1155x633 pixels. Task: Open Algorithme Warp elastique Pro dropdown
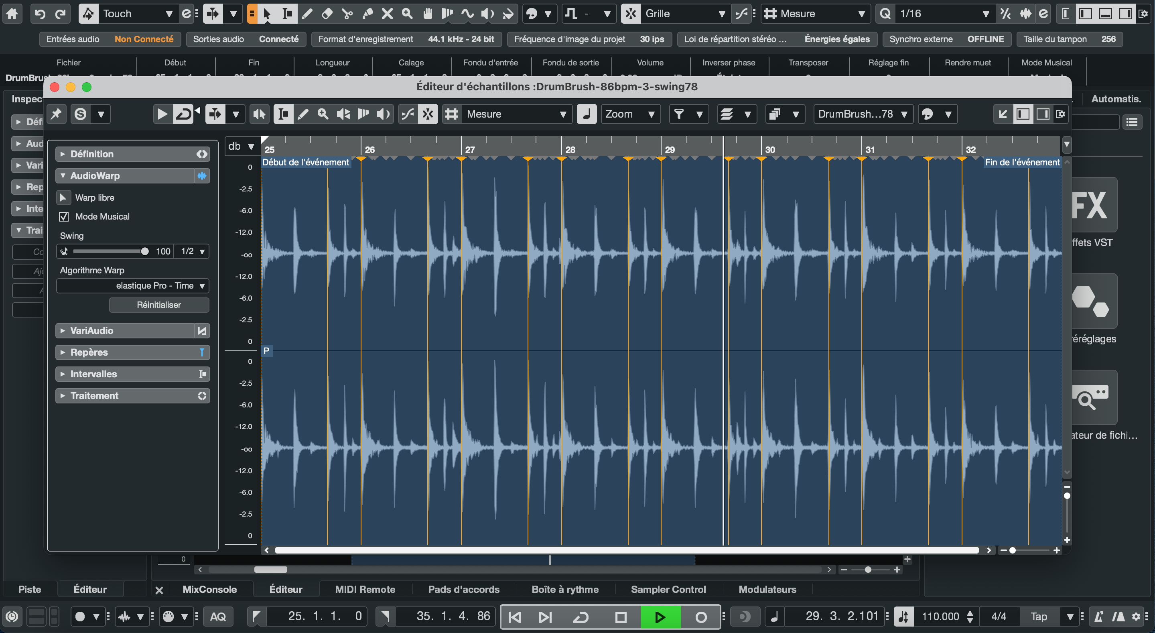(133, 286)
